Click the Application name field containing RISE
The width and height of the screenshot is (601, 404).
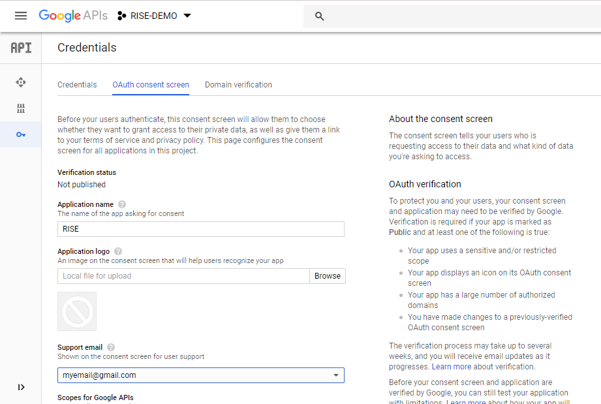click(x=201, y=229)
